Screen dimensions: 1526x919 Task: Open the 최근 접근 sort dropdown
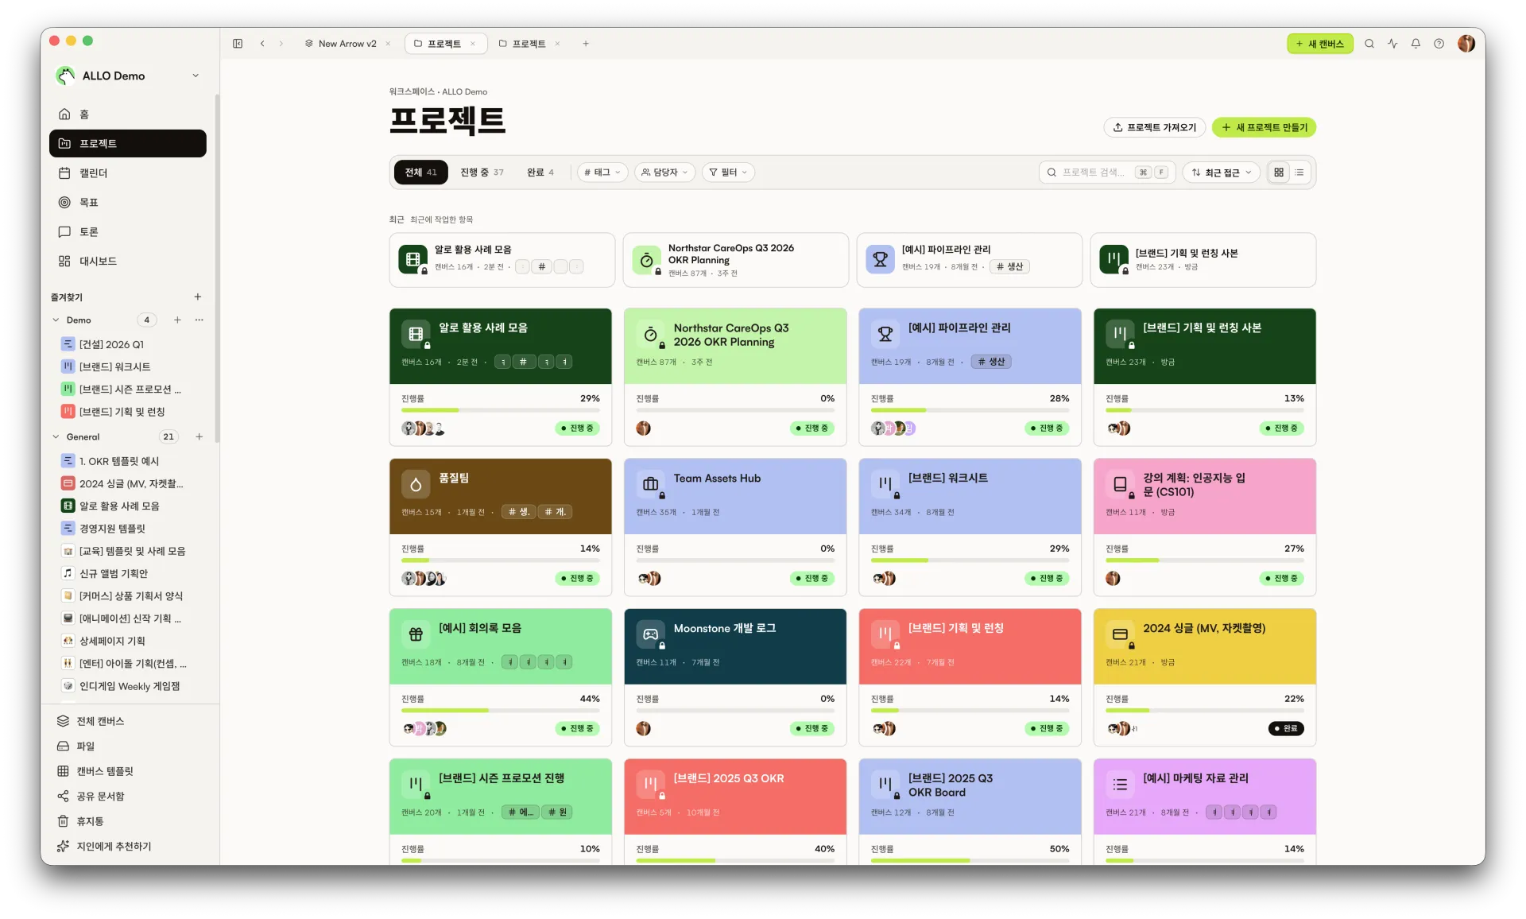click(x=1222, y=173)
